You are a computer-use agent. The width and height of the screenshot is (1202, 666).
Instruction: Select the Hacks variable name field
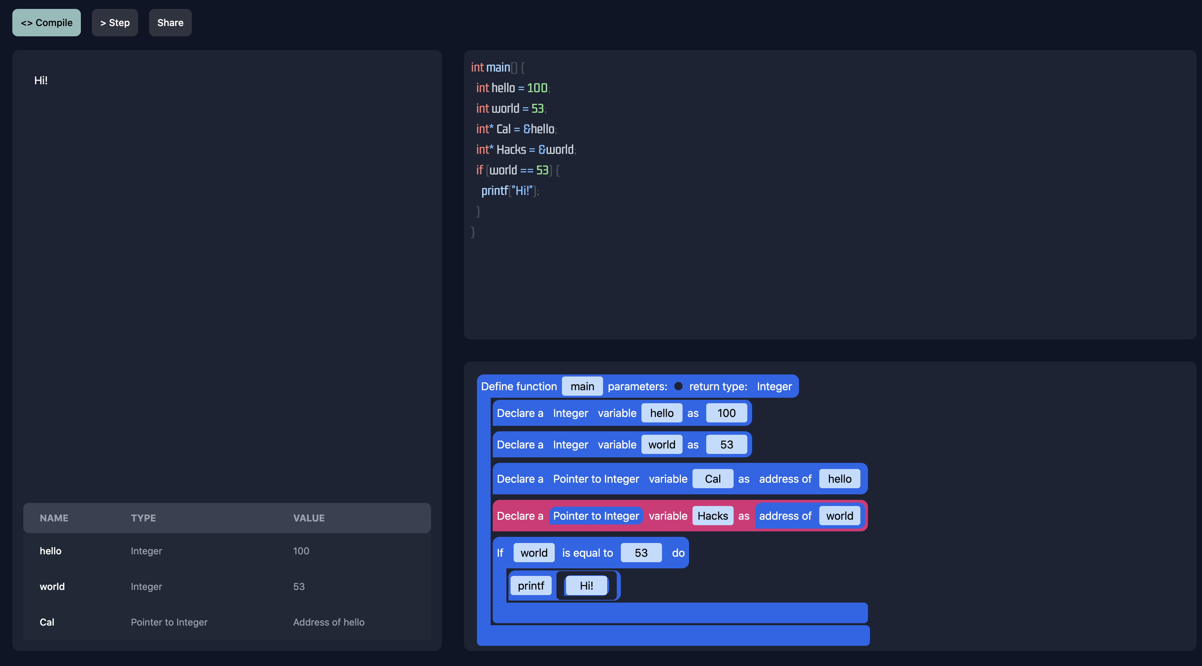point(712,516)
